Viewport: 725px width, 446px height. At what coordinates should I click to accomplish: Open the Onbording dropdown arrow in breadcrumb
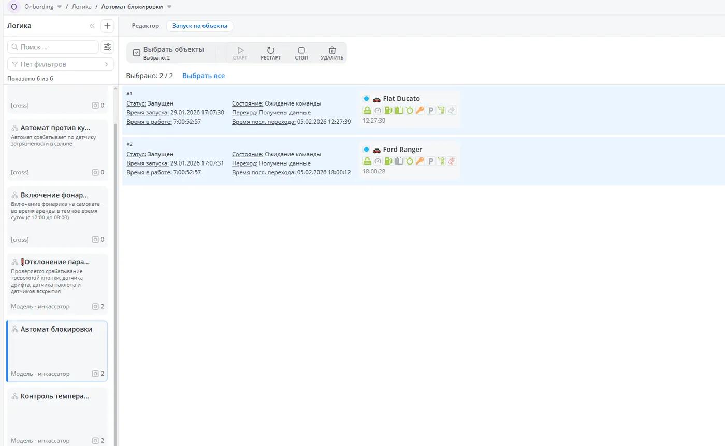[59, 7]
